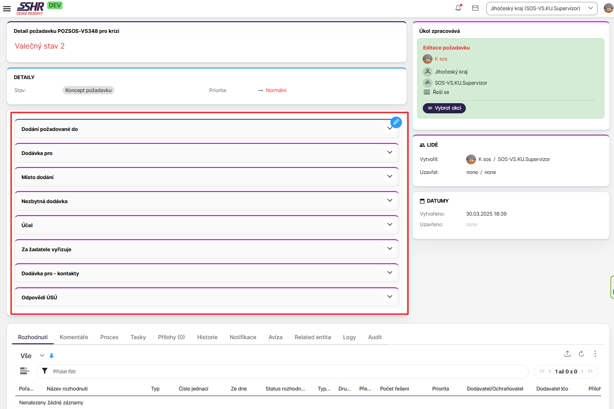Click the export upload icon above table
This screenshot has width=614, height=409.
(567, 354)
